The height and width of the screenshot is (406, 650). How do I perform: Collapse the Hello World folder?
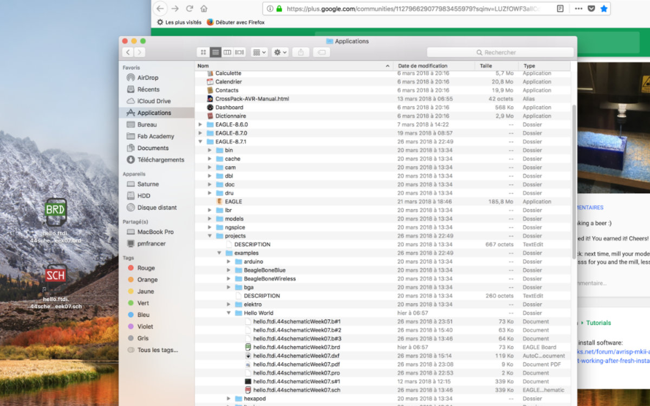(x=229, y=313)
